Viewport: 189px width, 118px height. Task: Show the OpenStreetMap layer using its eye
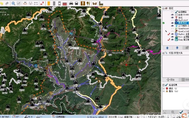[x=173, y=28]
